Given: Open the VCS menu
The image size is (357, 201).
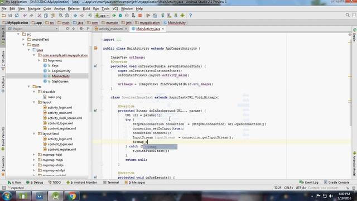Looking at the screenshot, I should pyautogui.click(x=115, y=9).
